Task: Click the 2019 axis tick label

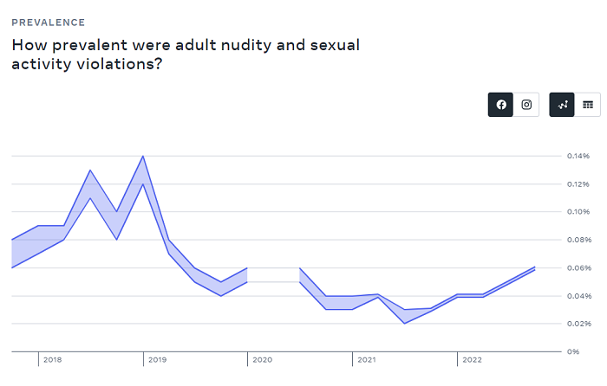Action: (x=157, y=360)
